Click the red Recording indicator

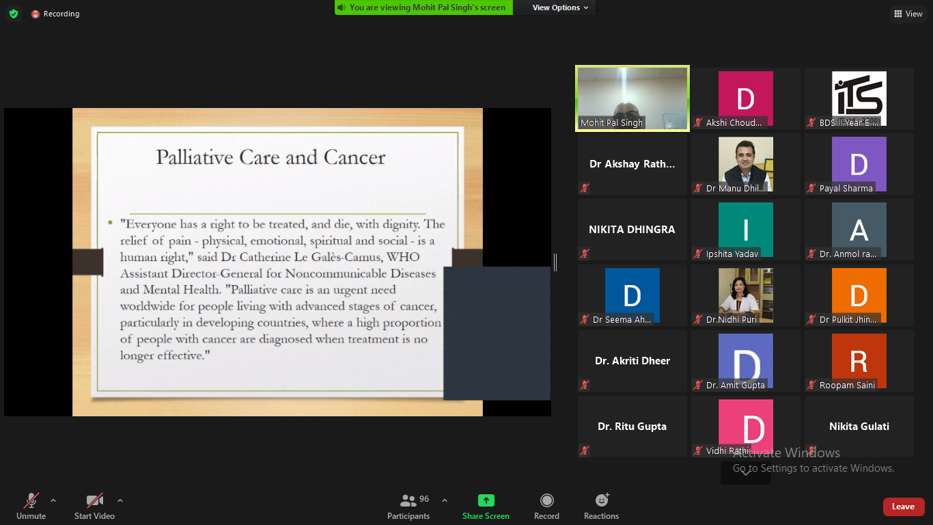tap(55, 14)
